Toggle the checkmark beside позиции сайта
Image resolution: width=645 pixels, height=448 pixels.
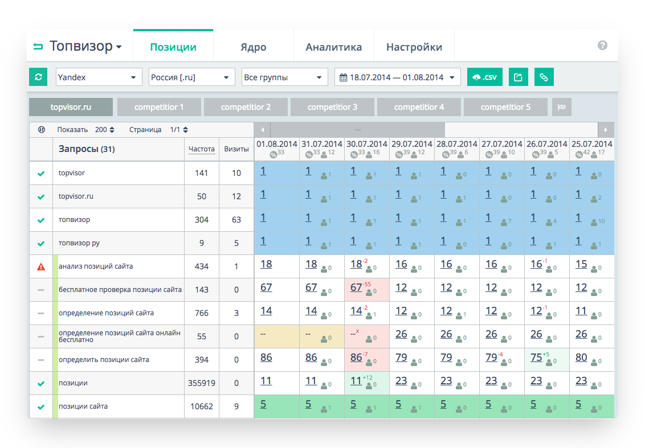(x=41, y=406)
